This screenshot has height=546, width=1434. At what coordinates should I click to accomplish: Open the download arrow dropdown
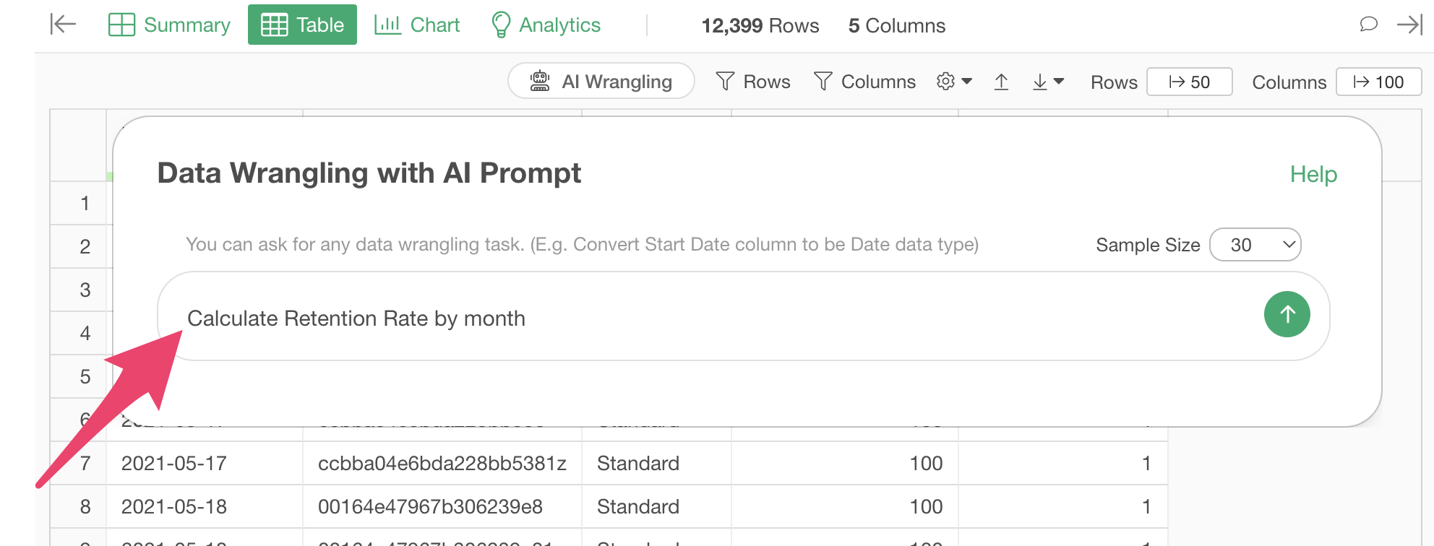coord(1048,82)
